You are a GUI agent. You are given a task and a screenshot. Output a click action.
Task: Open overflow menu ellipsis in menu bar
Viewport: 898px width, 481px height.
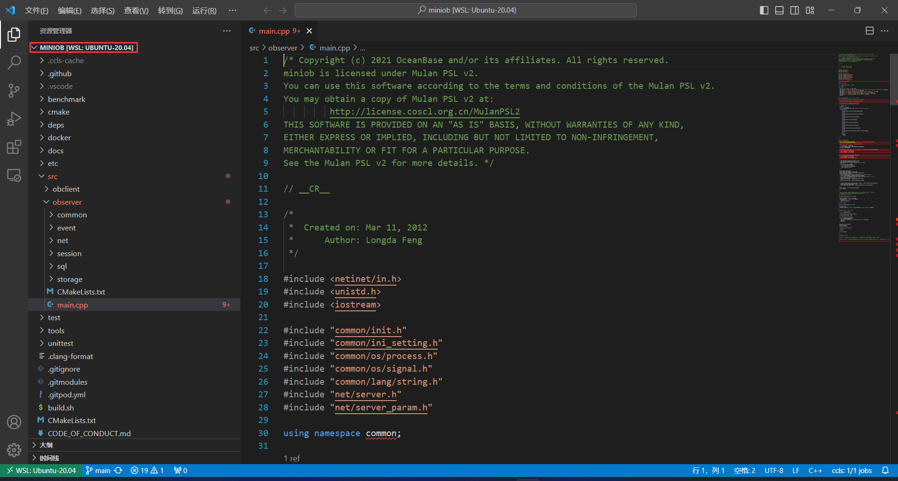tap(232, 10)
